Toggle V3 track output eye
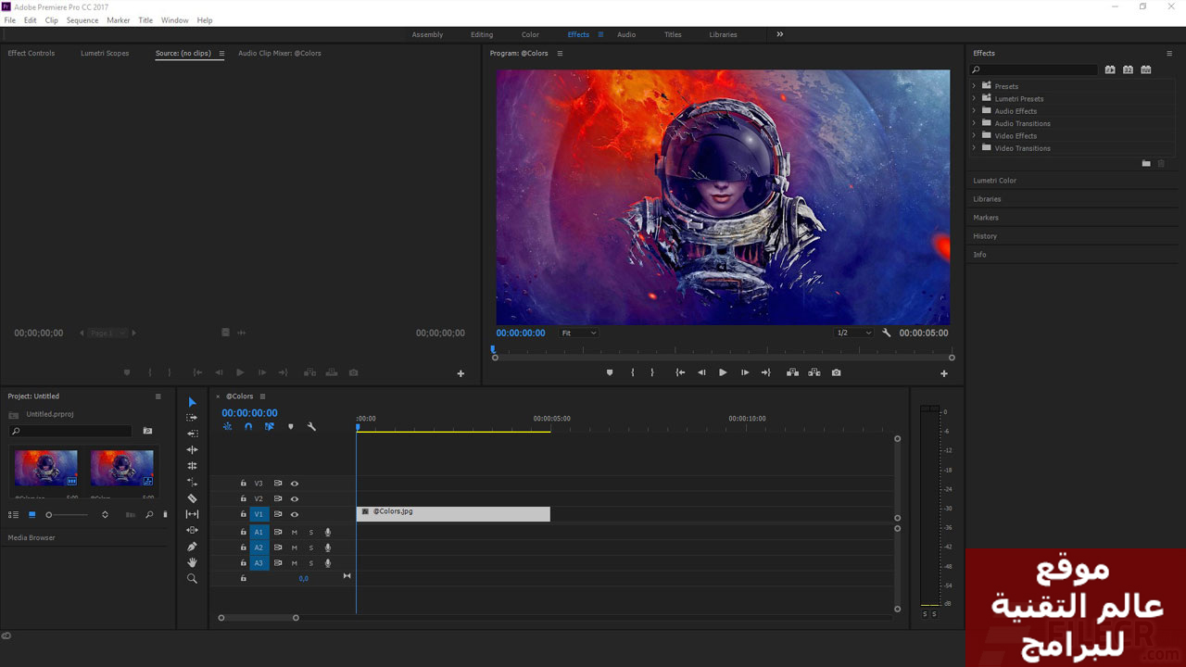The width and height of the screenshot is (1186, 667). point(295,484)
